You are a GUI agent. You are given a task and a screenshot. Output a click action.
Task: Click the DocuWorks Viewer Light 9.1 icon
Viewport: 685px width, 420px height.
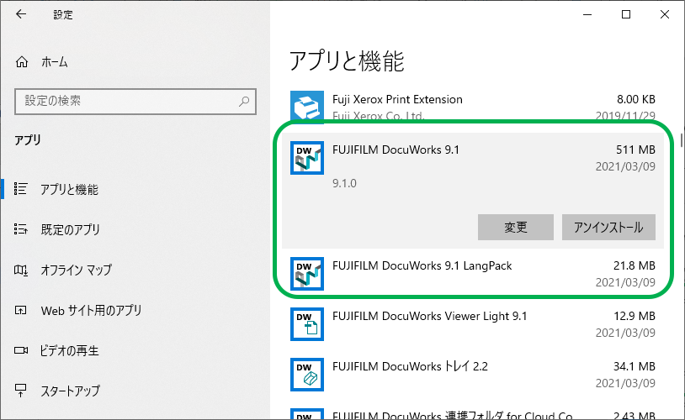307,324
